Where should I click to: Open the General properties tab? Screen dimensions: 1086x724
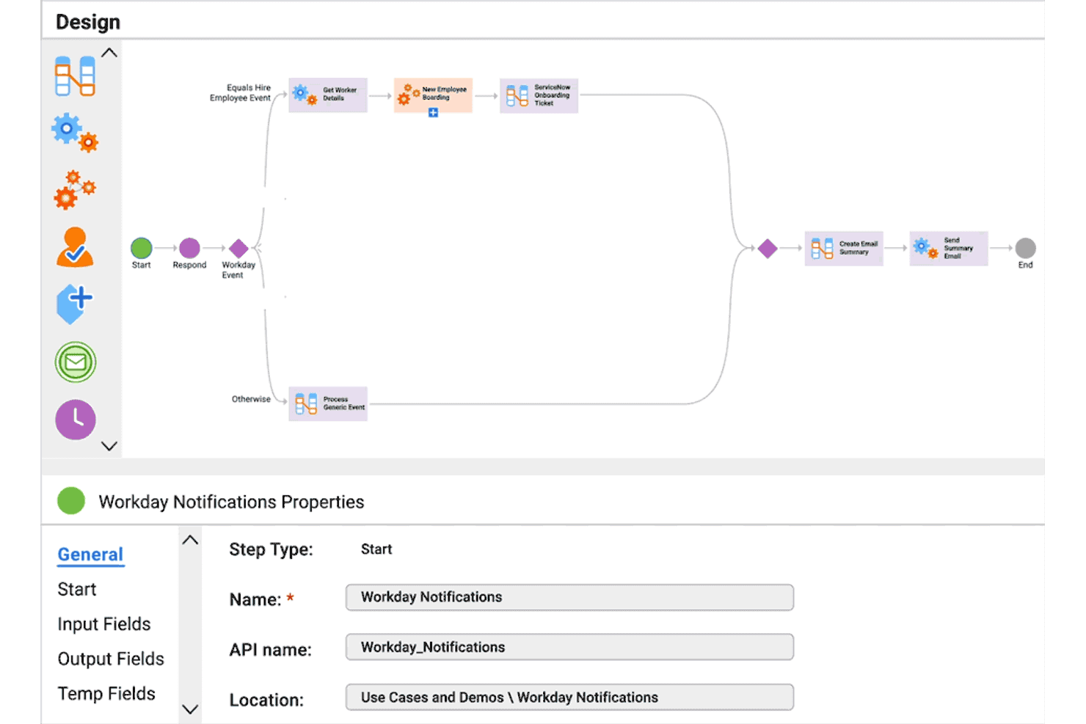[x=90, y=555]
